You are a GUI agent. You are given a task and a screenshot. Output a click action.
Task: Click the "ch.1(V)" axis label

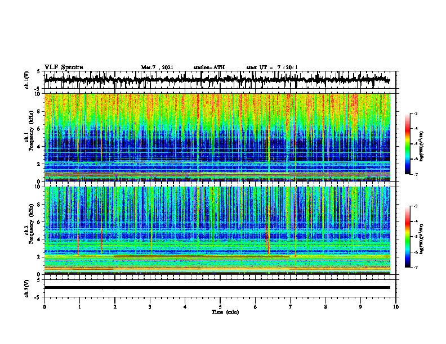[26, 80]
